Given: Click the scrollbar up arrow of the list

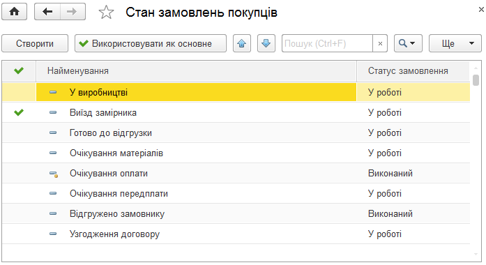Looking at the screenshot, I should click(476, 68).
